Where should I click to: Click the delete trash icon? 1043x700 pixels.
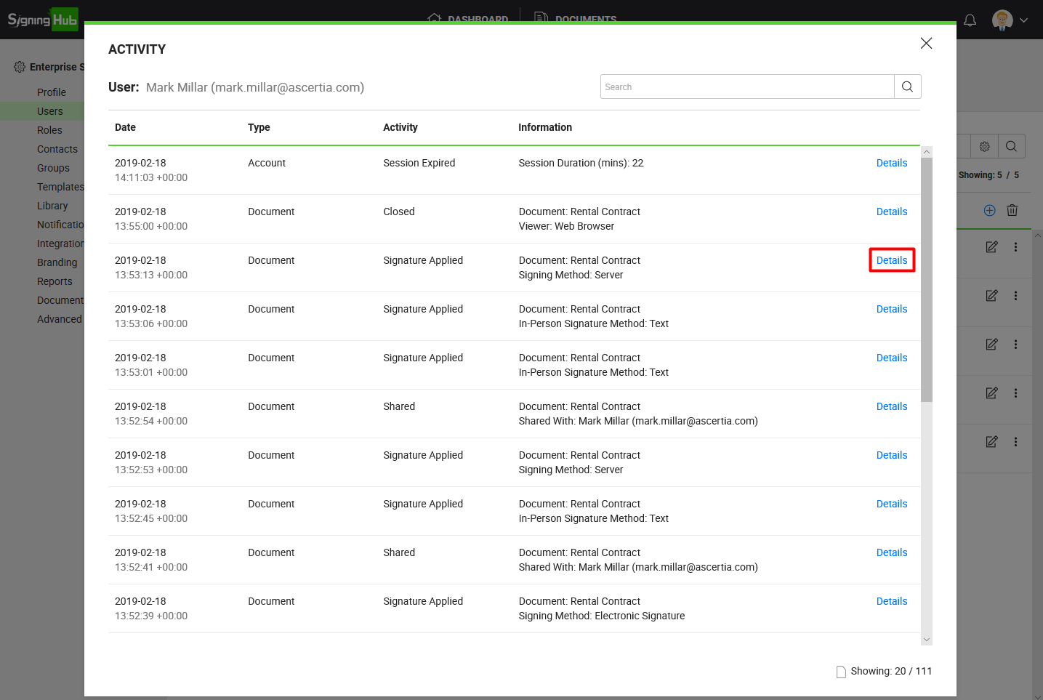tap(1012, 211)
